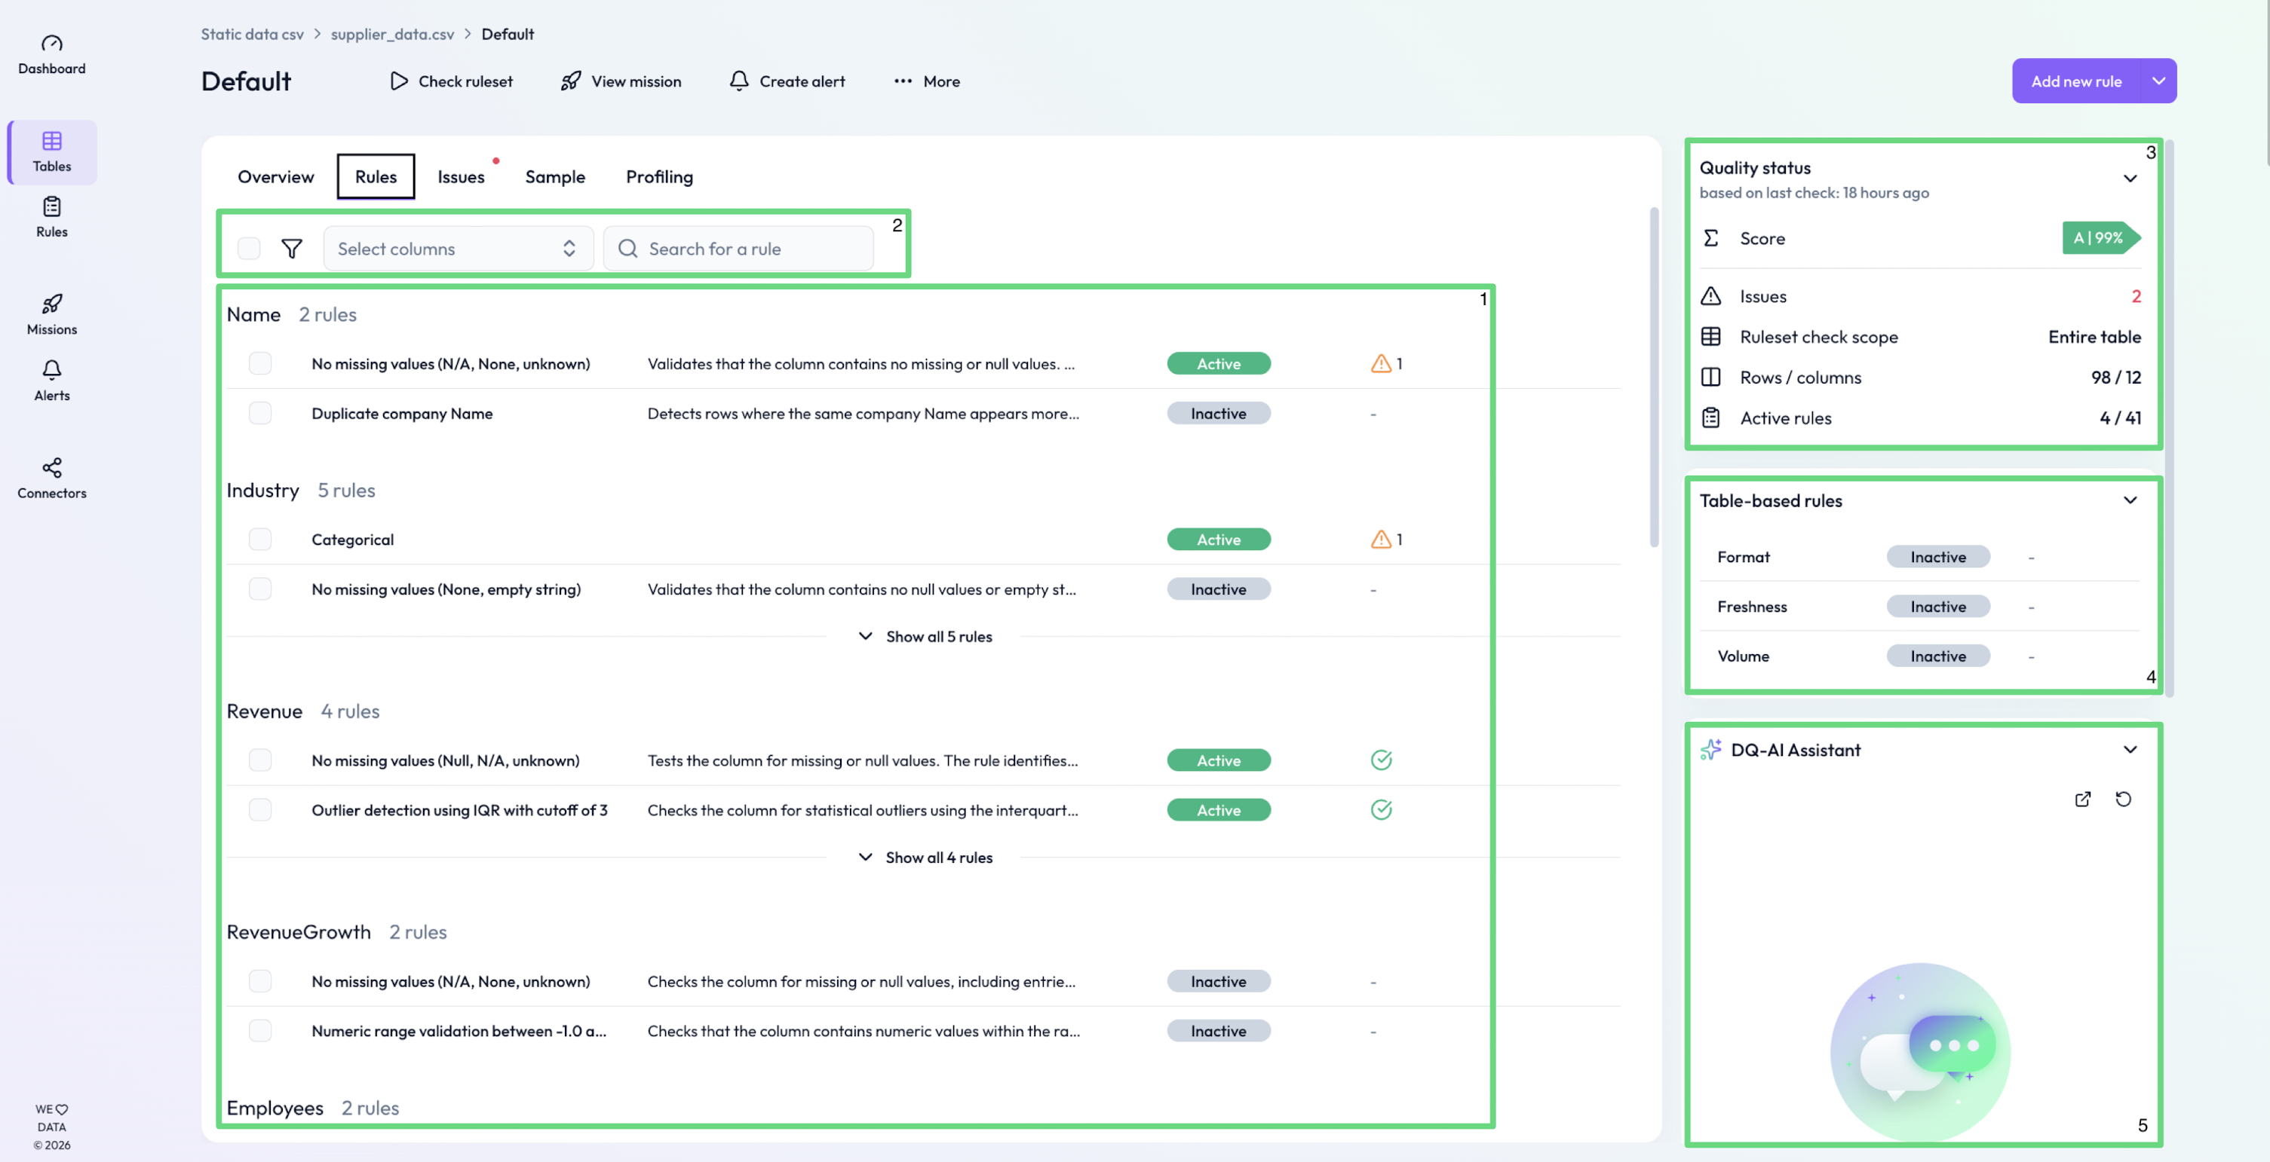Open the Connectors page

51,478
